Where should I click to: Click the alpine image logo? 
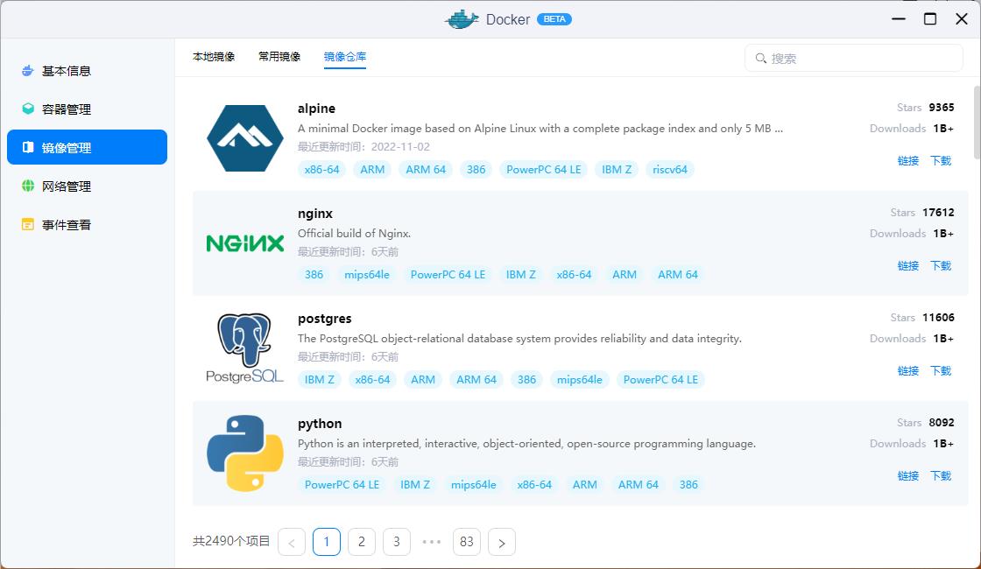(x=245, y=138)
